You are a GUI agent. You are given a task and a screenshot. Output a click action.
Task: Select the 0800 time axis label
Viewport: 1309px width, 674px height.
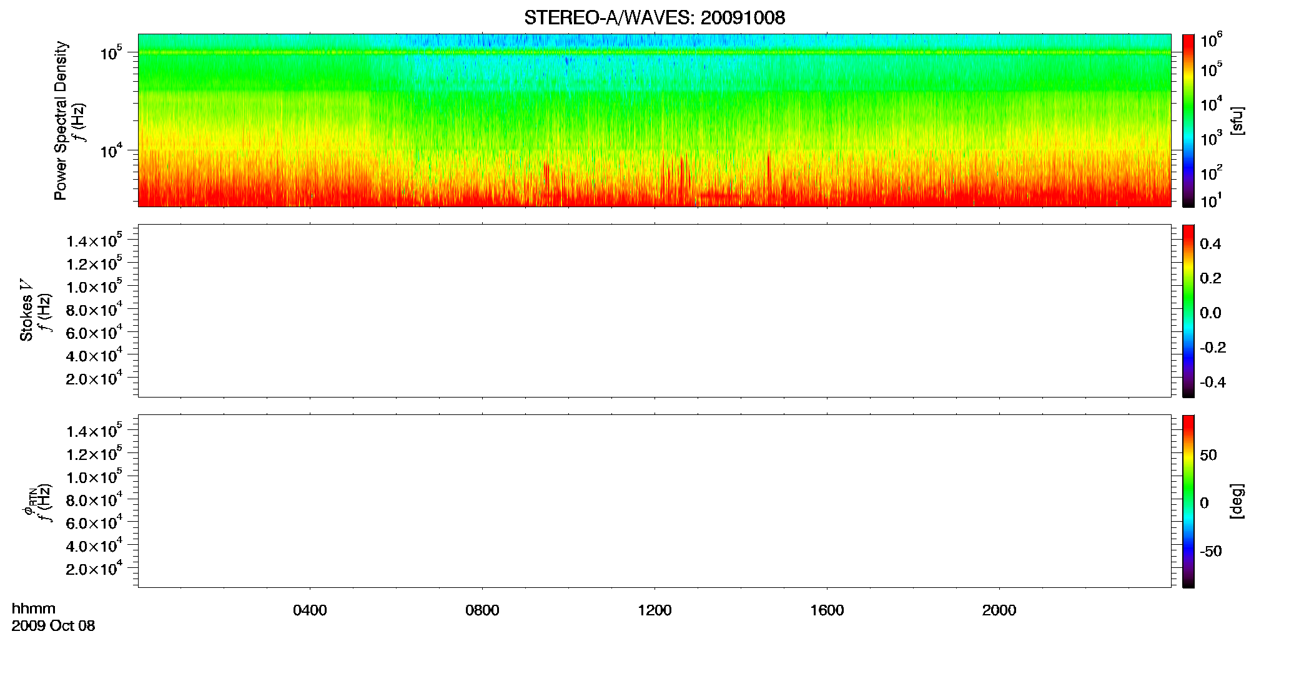(482, 610)
